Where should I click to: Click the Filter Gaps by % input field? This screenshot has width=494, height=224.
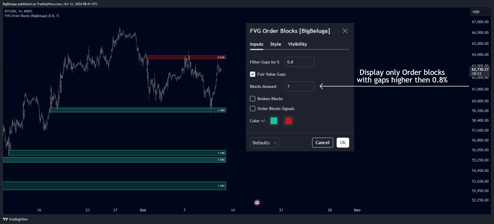pos(299,62)
